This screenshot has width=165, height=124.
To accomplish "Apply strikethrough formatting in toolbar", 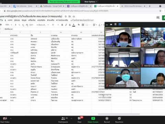I will [70, 25].
